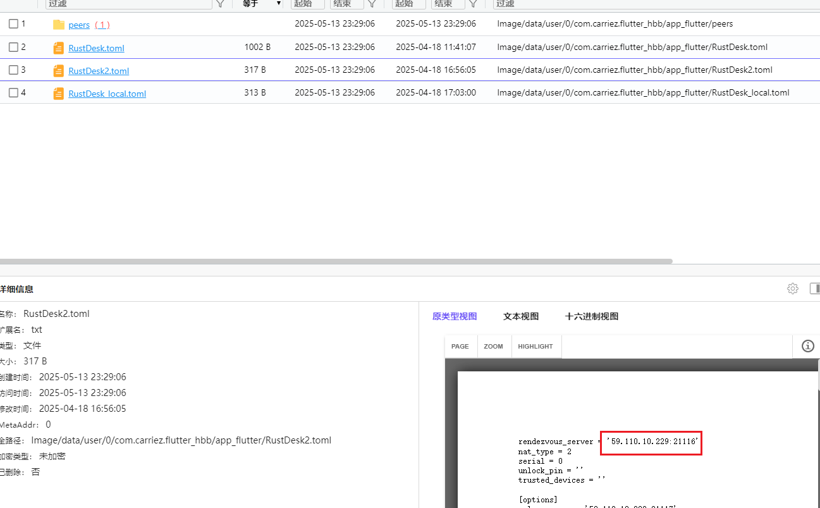Click the file icon next to RustDesk2.toml

click(59, 71)
